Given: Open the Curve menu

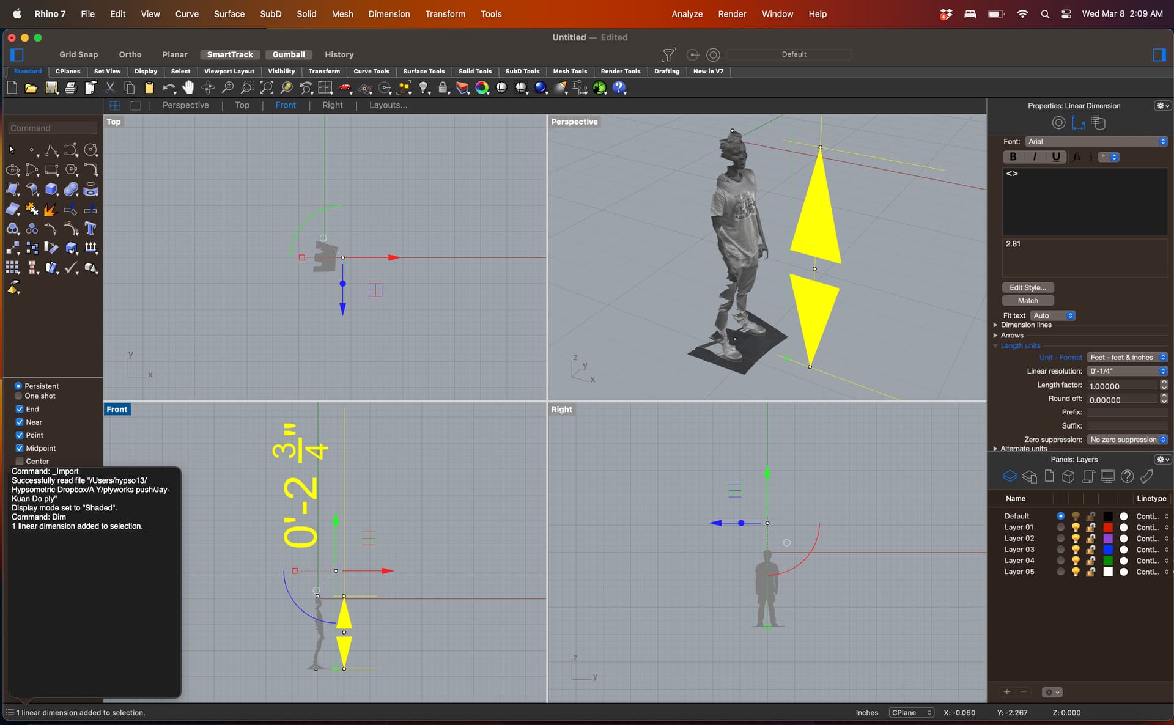Looking at the screenshot, I should (x=186, y=13).
